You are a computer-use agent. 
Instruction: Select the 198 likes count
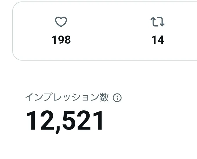point(61,40)
